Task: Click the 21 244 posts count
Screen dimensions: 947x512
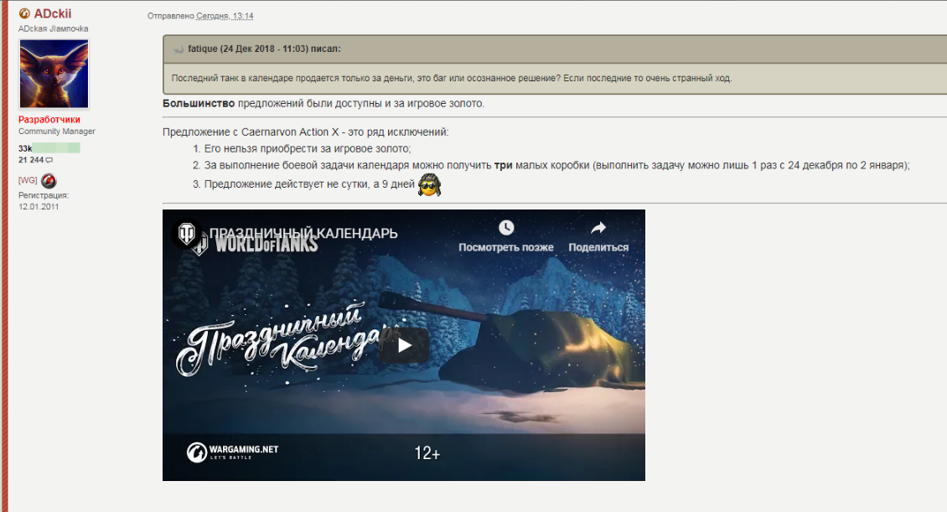Action: [31, 160]
